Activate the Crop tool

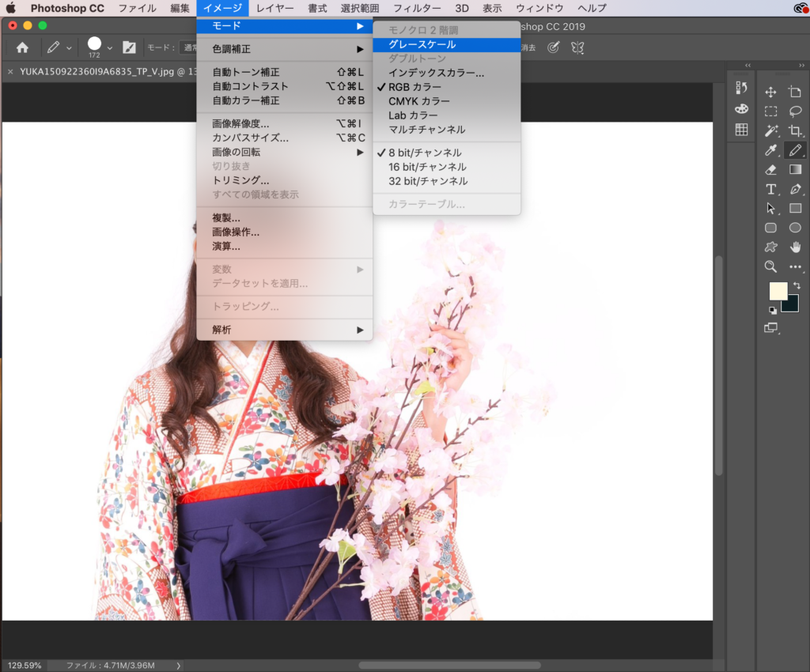(x=795, y=130)
